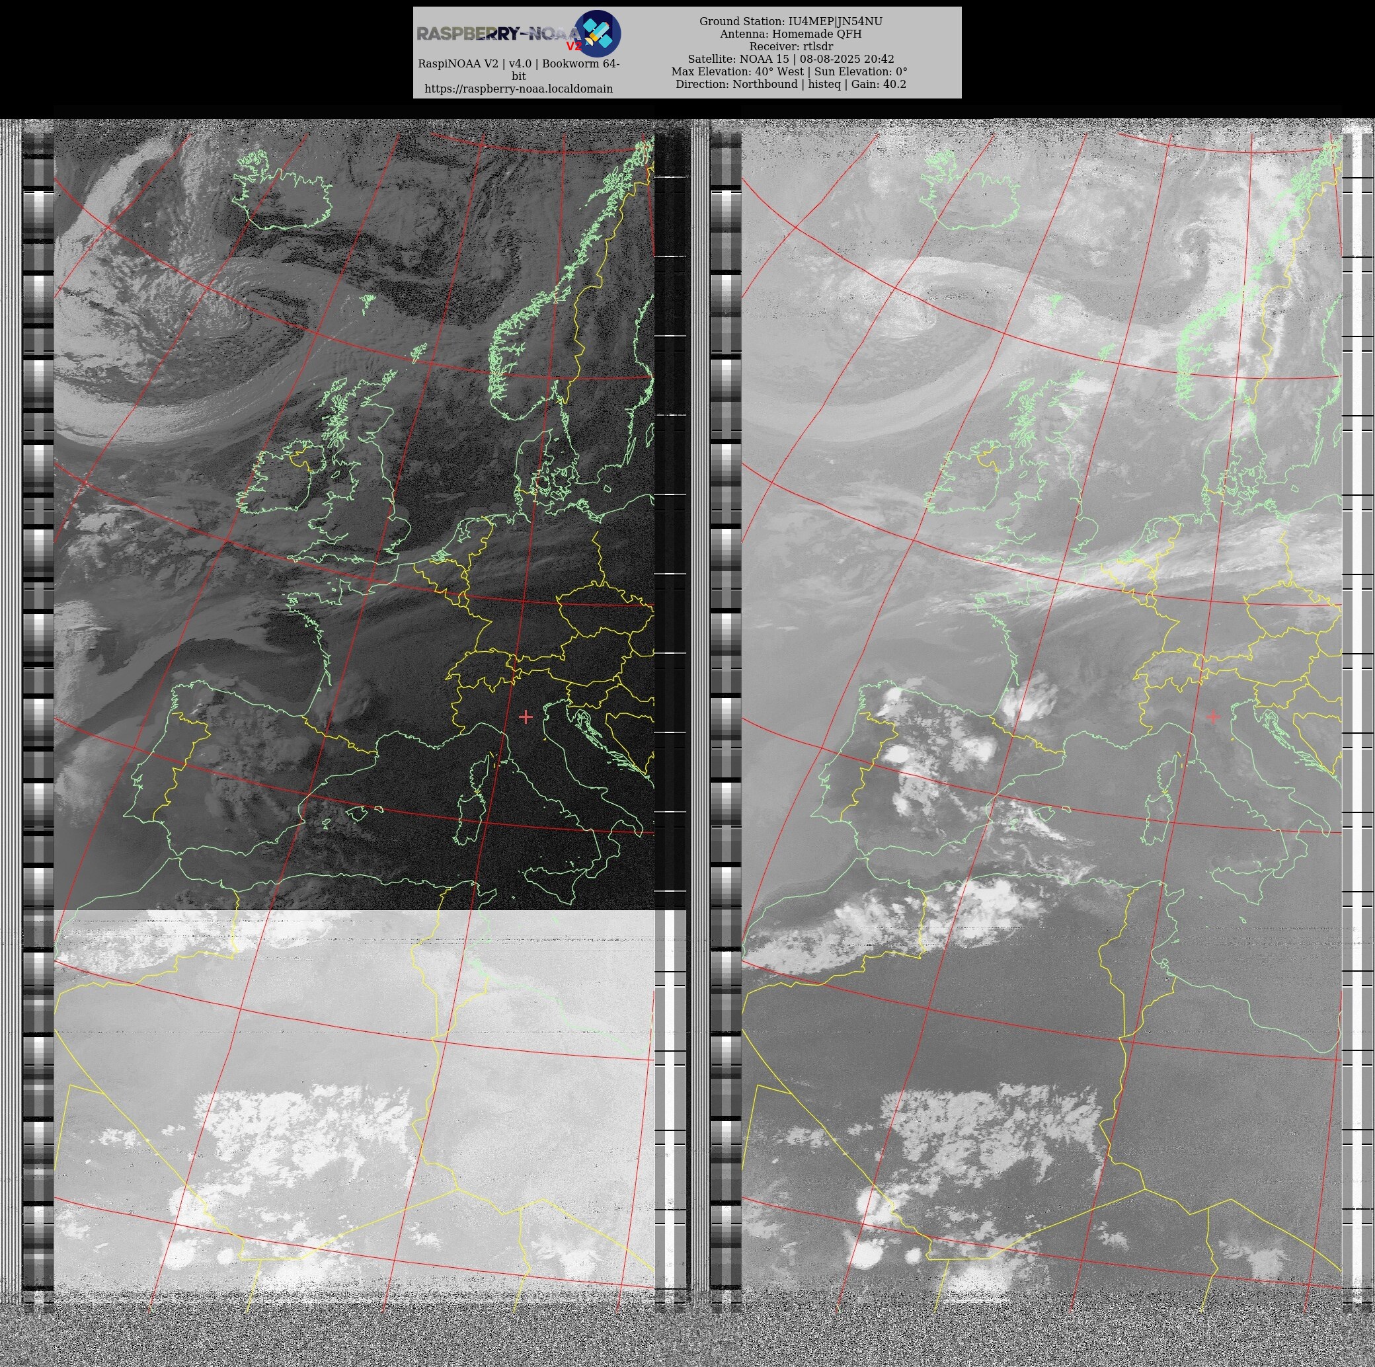
Task: Click the RASPBERRY-NOAA wordmark in the header
Action: pos(499,34)
